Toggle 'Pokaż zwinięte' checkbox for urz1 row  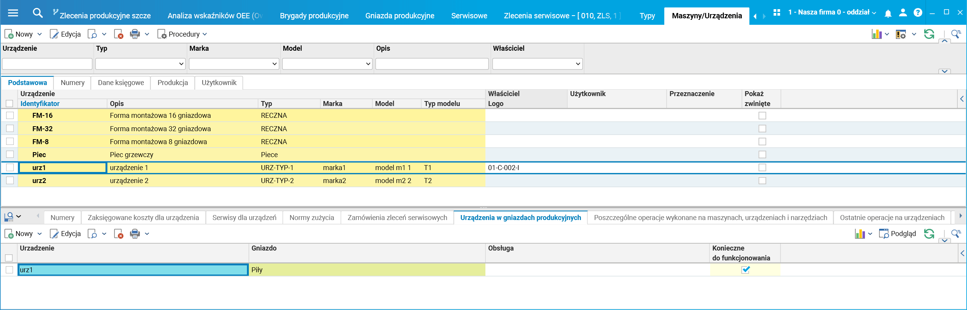tap(762, 168)
